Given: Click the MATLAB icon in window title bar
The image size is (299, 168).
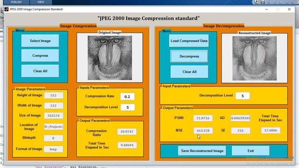Looking at the screenshot, I should tap(7, 9).
